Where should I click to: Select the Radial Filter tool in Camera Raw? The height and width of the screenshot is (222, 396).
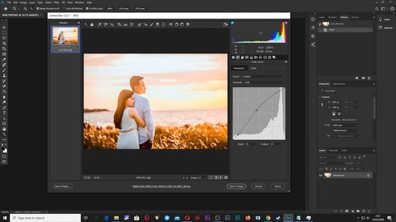[x=163, y=25]
